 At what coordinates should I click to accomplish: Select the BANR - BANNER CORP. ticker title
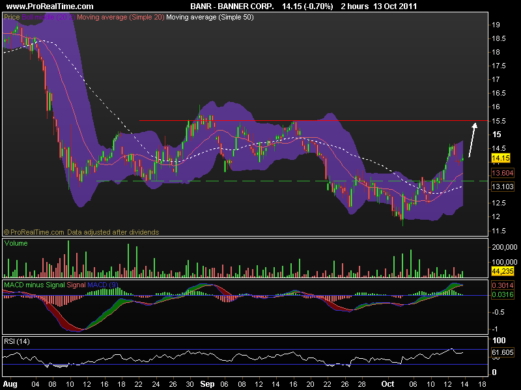coord(232,6)
